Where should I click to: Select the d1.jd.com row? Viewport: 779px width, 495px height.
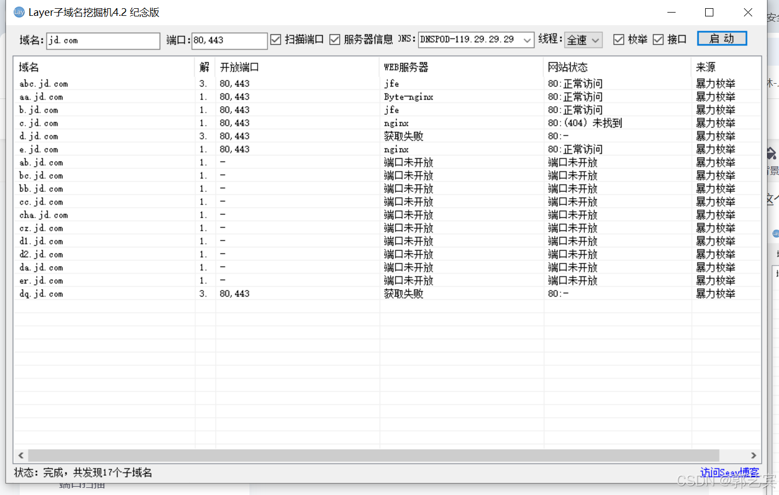pyautogui.click(x=387, y=241)
